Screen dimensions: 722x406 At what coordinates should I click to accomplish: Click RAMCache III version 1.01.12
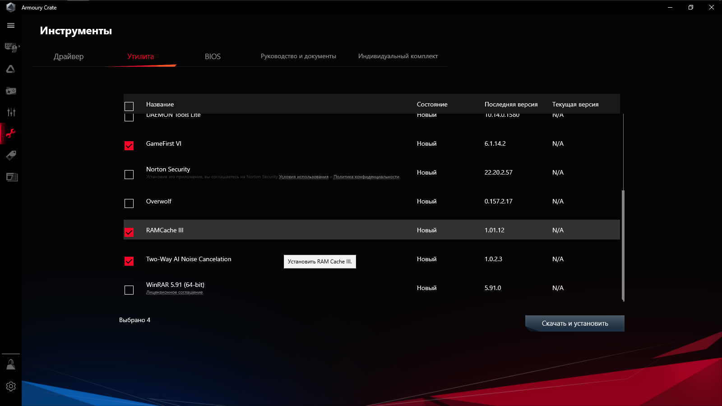495,230
